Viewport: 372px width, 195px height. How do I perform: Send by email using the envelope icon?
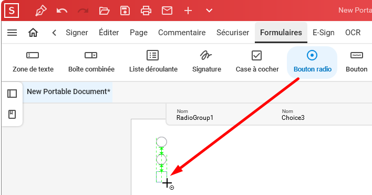[x=167, y=11]
